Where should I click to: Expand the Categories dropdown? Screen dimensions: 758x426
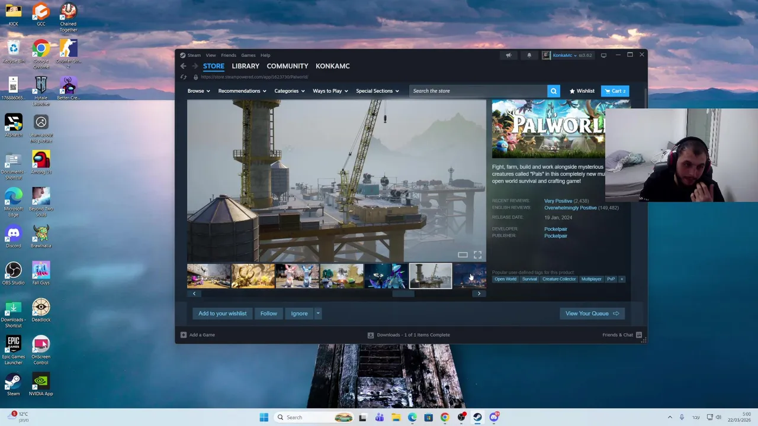[290, 91]
